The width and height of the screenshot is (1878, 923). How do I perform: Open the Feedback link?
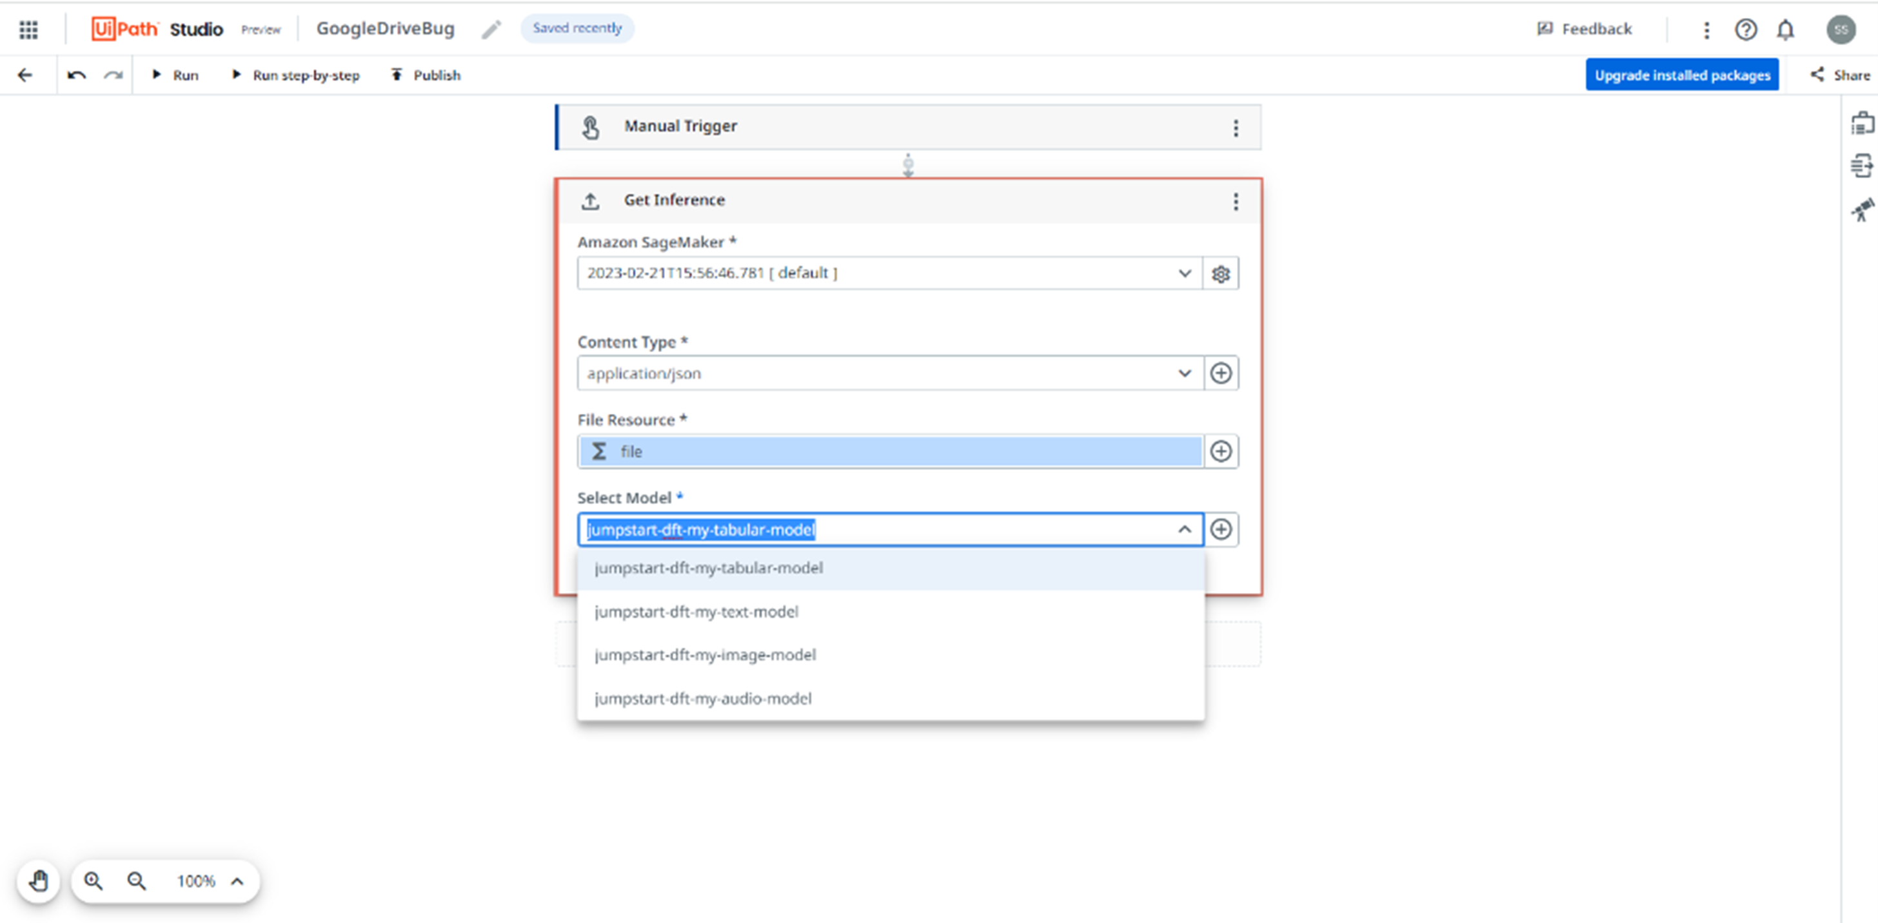[1585, 29]
